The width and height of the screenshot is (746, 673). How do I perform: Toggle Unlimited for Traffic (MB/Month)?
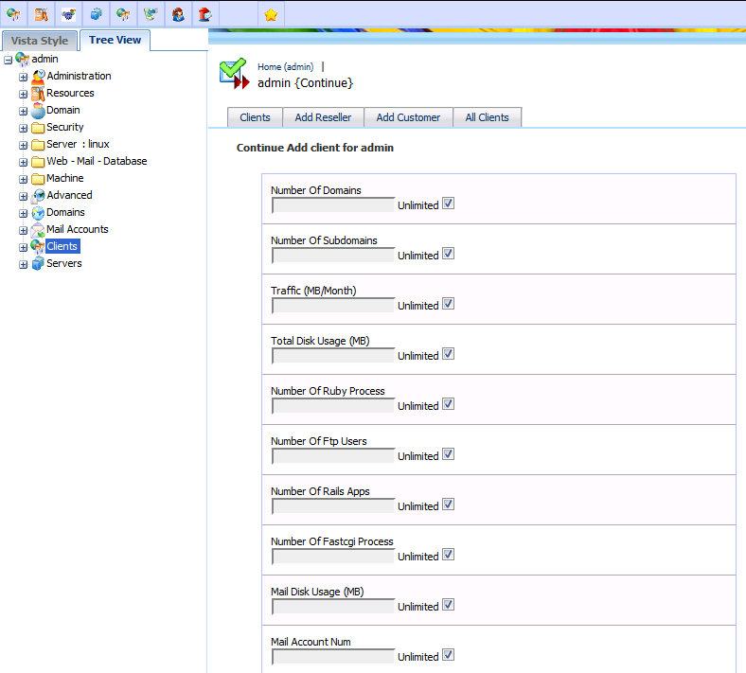(448, 304)
